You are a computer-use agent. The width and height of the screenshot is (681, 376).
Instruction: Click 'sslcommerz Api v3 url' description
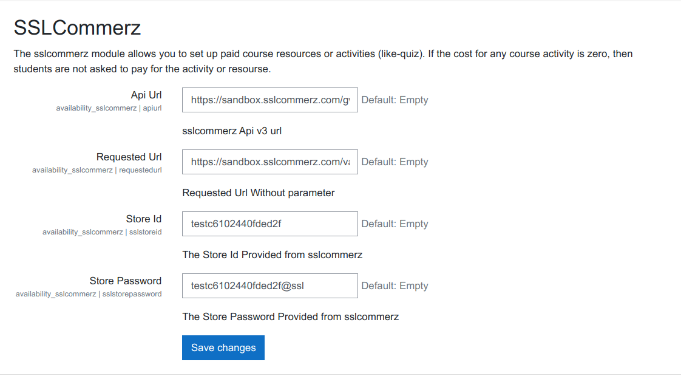pos(232,131)
